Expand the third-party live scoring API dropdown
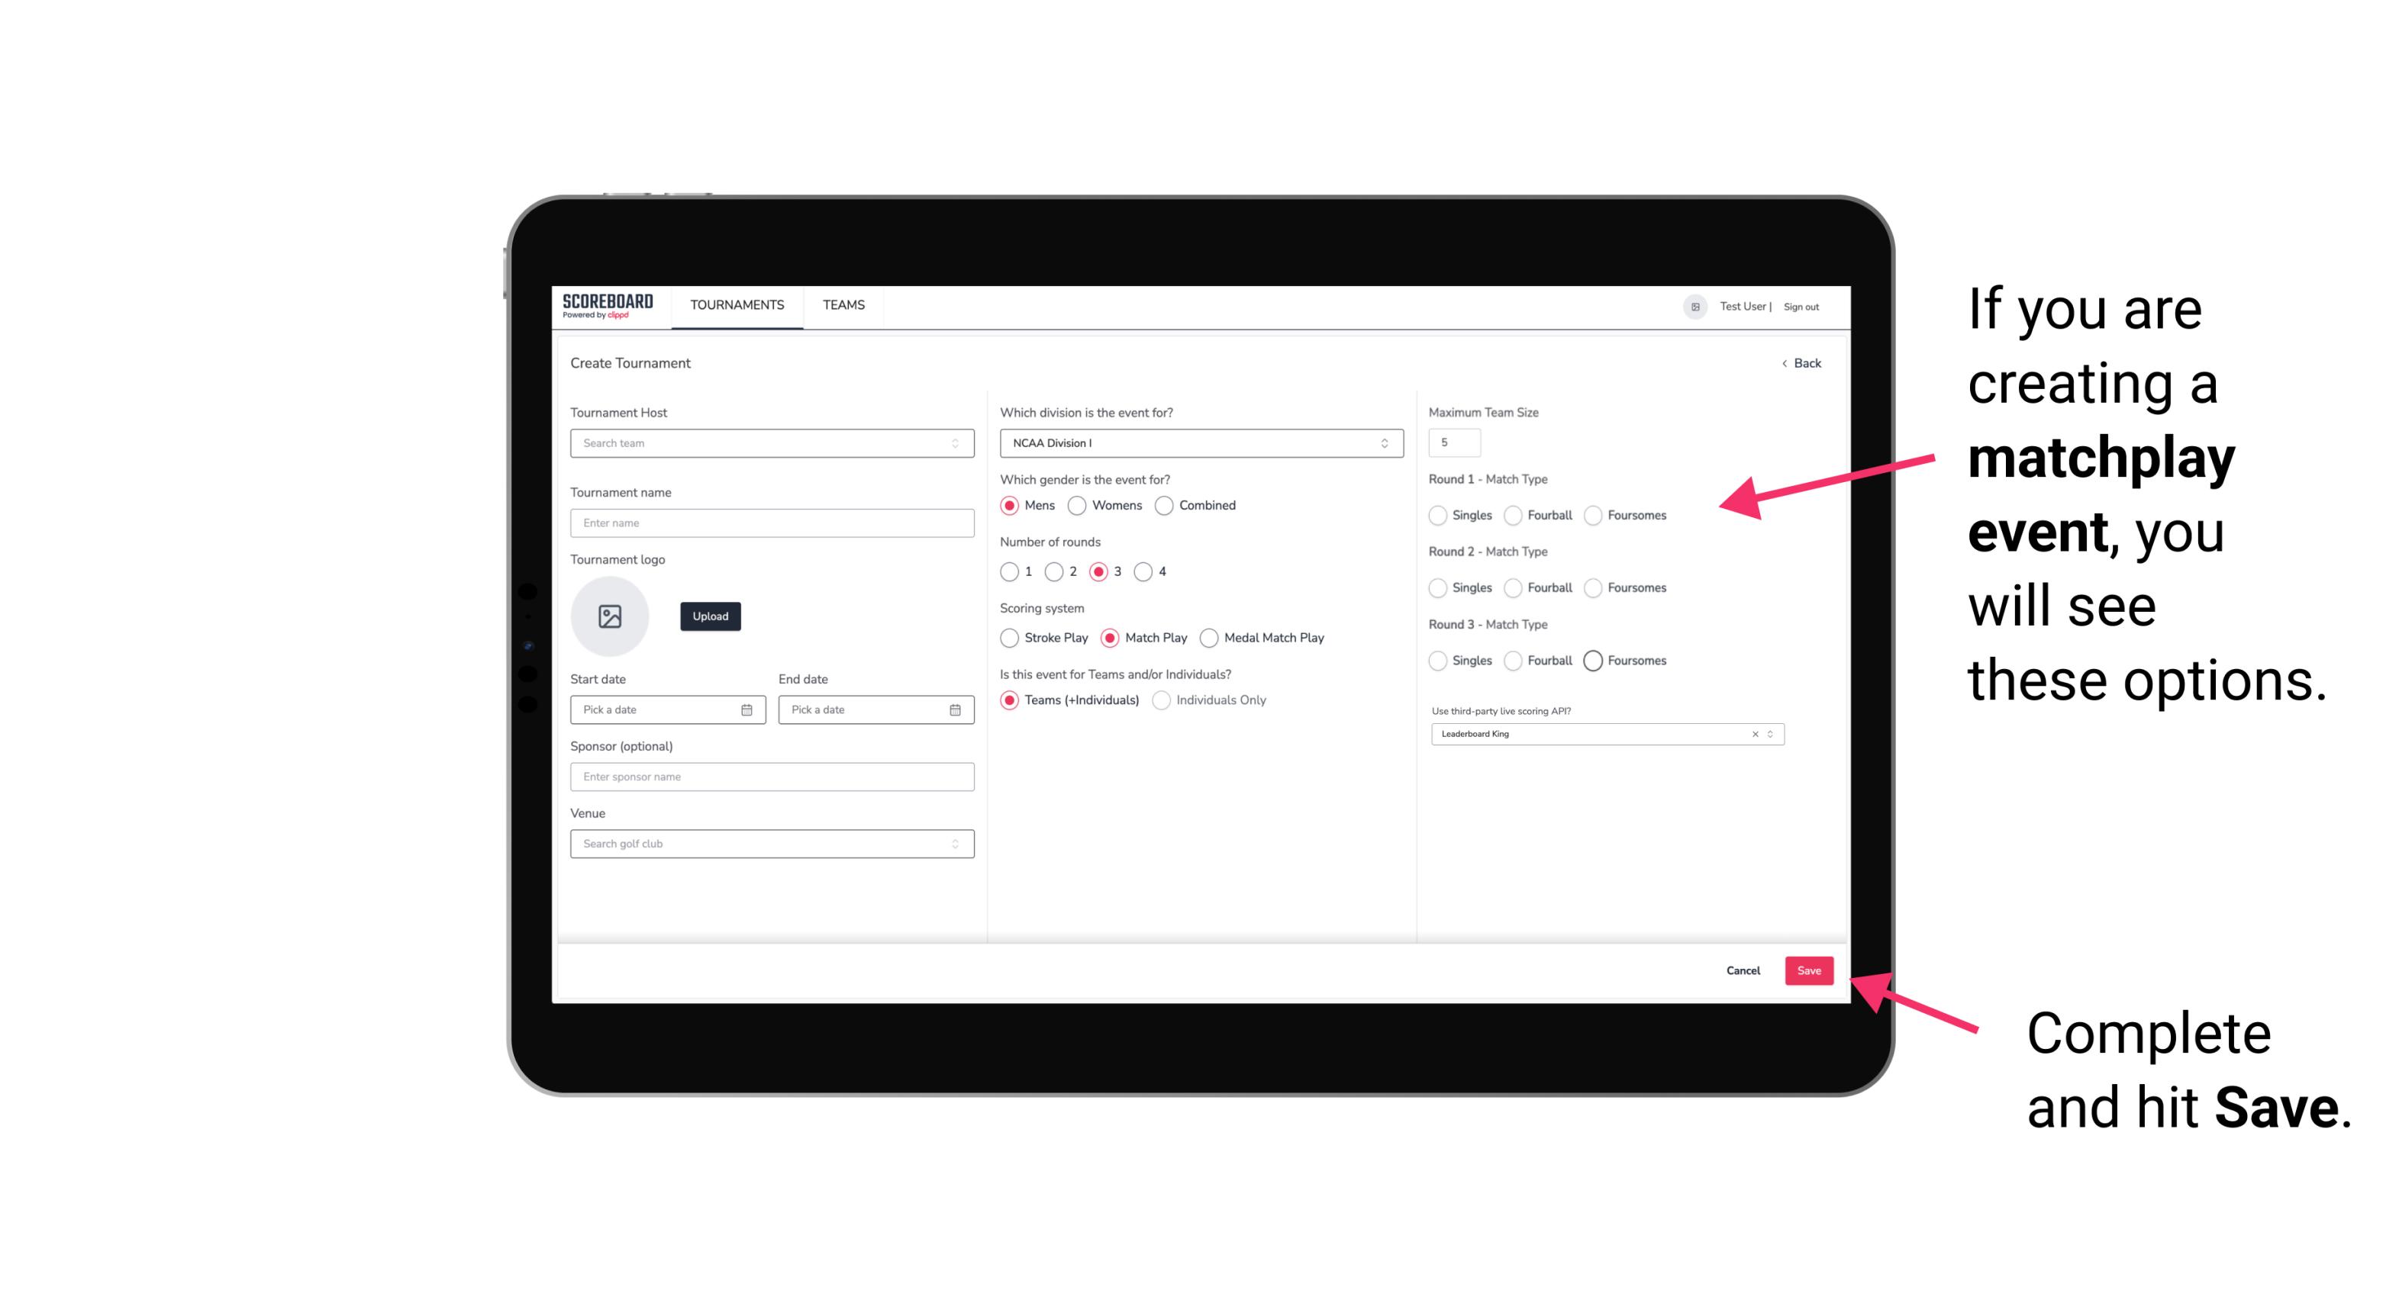This screenshot has width=2399, height=1290. [x=1770, y=734]
